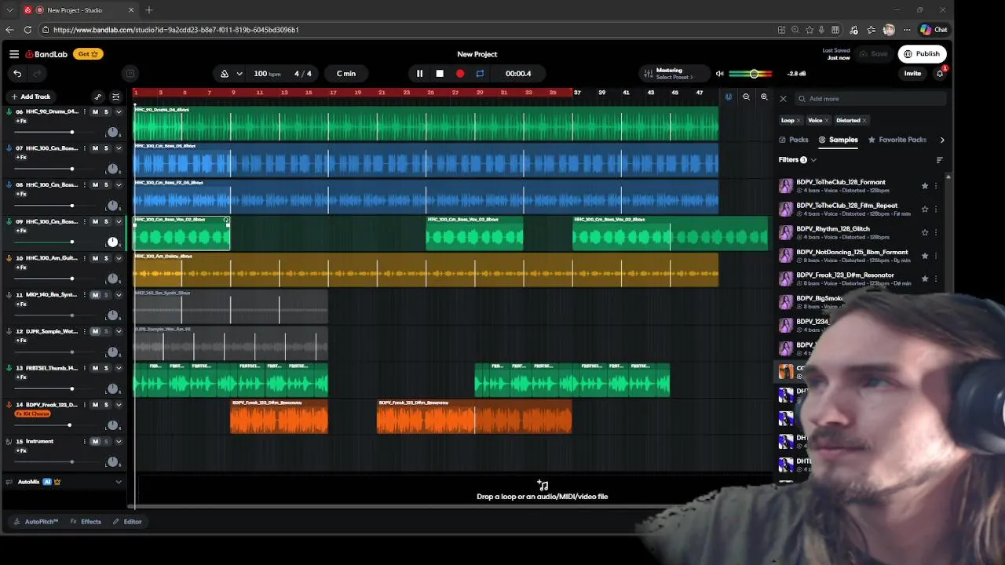Zoom in timeline with magnifier plus
1005x565 pixels.
pos(764,97)
